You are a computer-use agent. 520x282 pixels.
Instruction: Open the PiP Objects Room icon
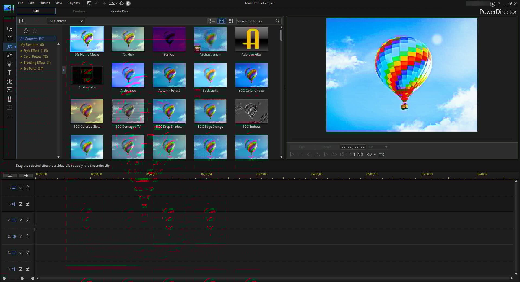9,55
